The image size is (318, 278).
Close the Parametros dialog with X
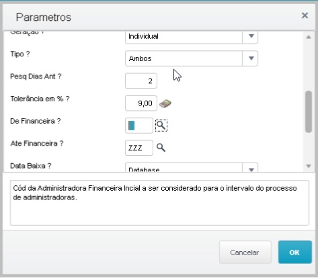click(x=305, y=15)
